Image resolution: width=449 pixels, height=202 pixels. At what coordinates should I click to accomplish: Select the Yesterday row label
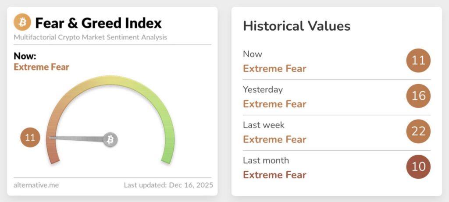(263, 89)
